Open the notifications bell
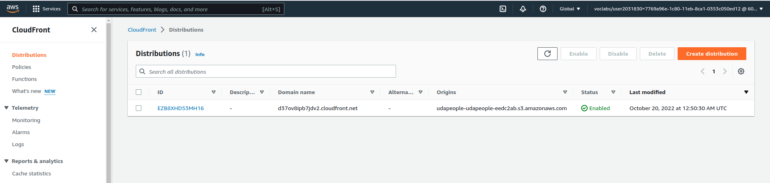770x183 pixels. click(x=523, y=9)
